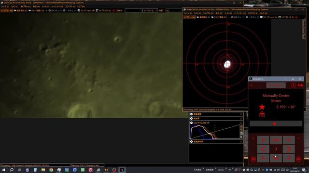Image resolution: width=309 pixels, height=173 pixels.
Task: Open the frame type dropdown in left SharpCap toolbar
Action: point(150,11)
